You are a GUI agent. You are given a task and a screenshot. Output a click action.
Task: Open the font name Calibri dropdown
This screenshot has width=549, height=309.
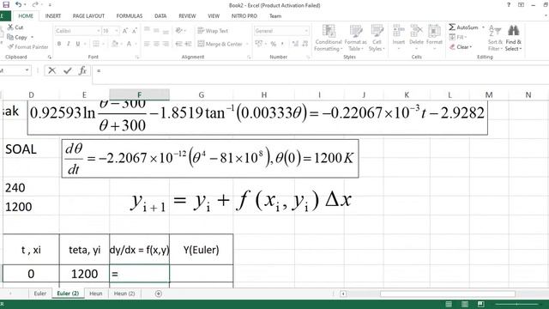pyautogui.click(x=99, y=31)
